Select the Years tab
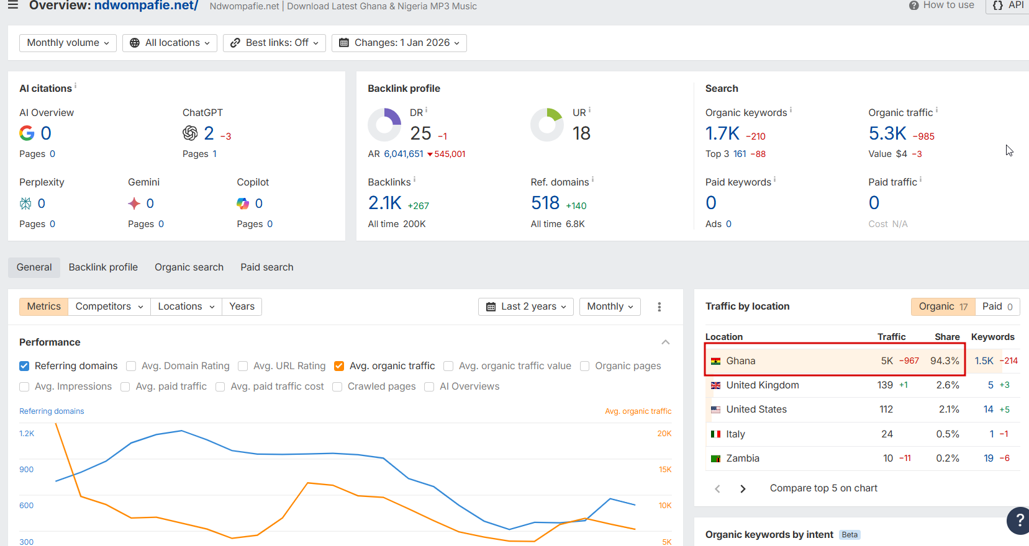The height and width of the screenshot is (546, 1029). (x=242, y=307)
